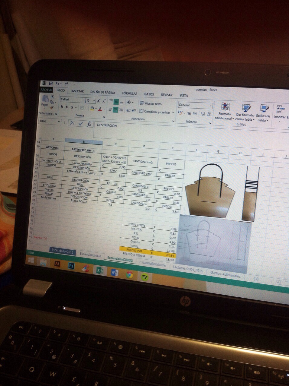Open the General number format dropdown

211,106
